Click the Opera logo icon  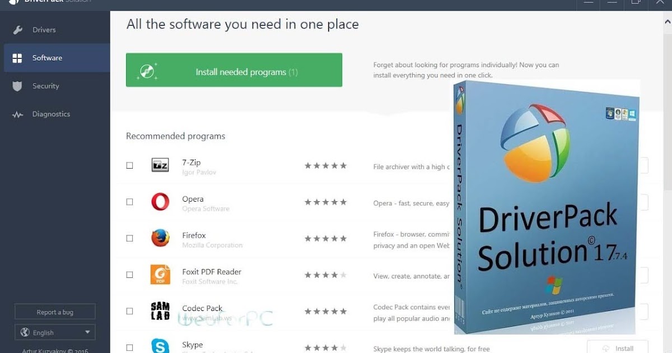click(x=160, y=202)
